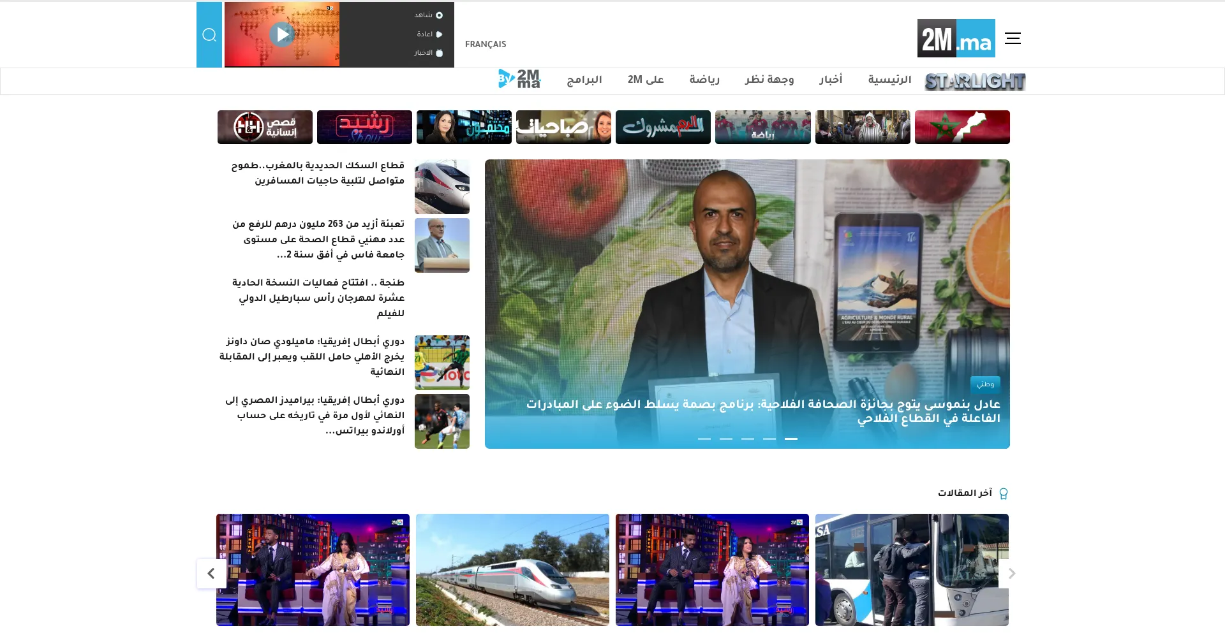This screenshot has width=1225, height=633.
Task: Open the high-speed train article thumbnail
Action: (442, 187)
